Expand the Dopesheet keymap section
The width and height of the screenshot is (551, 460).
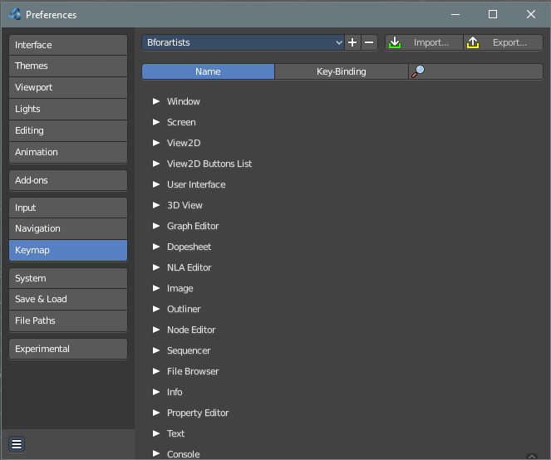tap(156, 247)
